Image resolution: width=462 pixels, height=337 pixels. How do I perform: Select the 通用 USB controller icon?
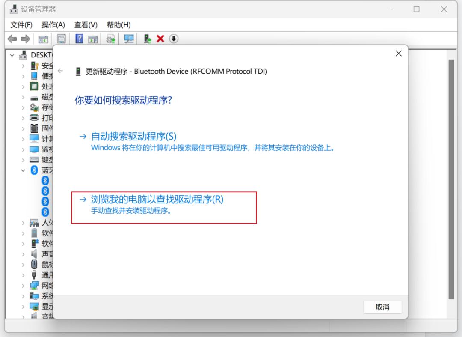pyautogui.click(x=34, y=275)
